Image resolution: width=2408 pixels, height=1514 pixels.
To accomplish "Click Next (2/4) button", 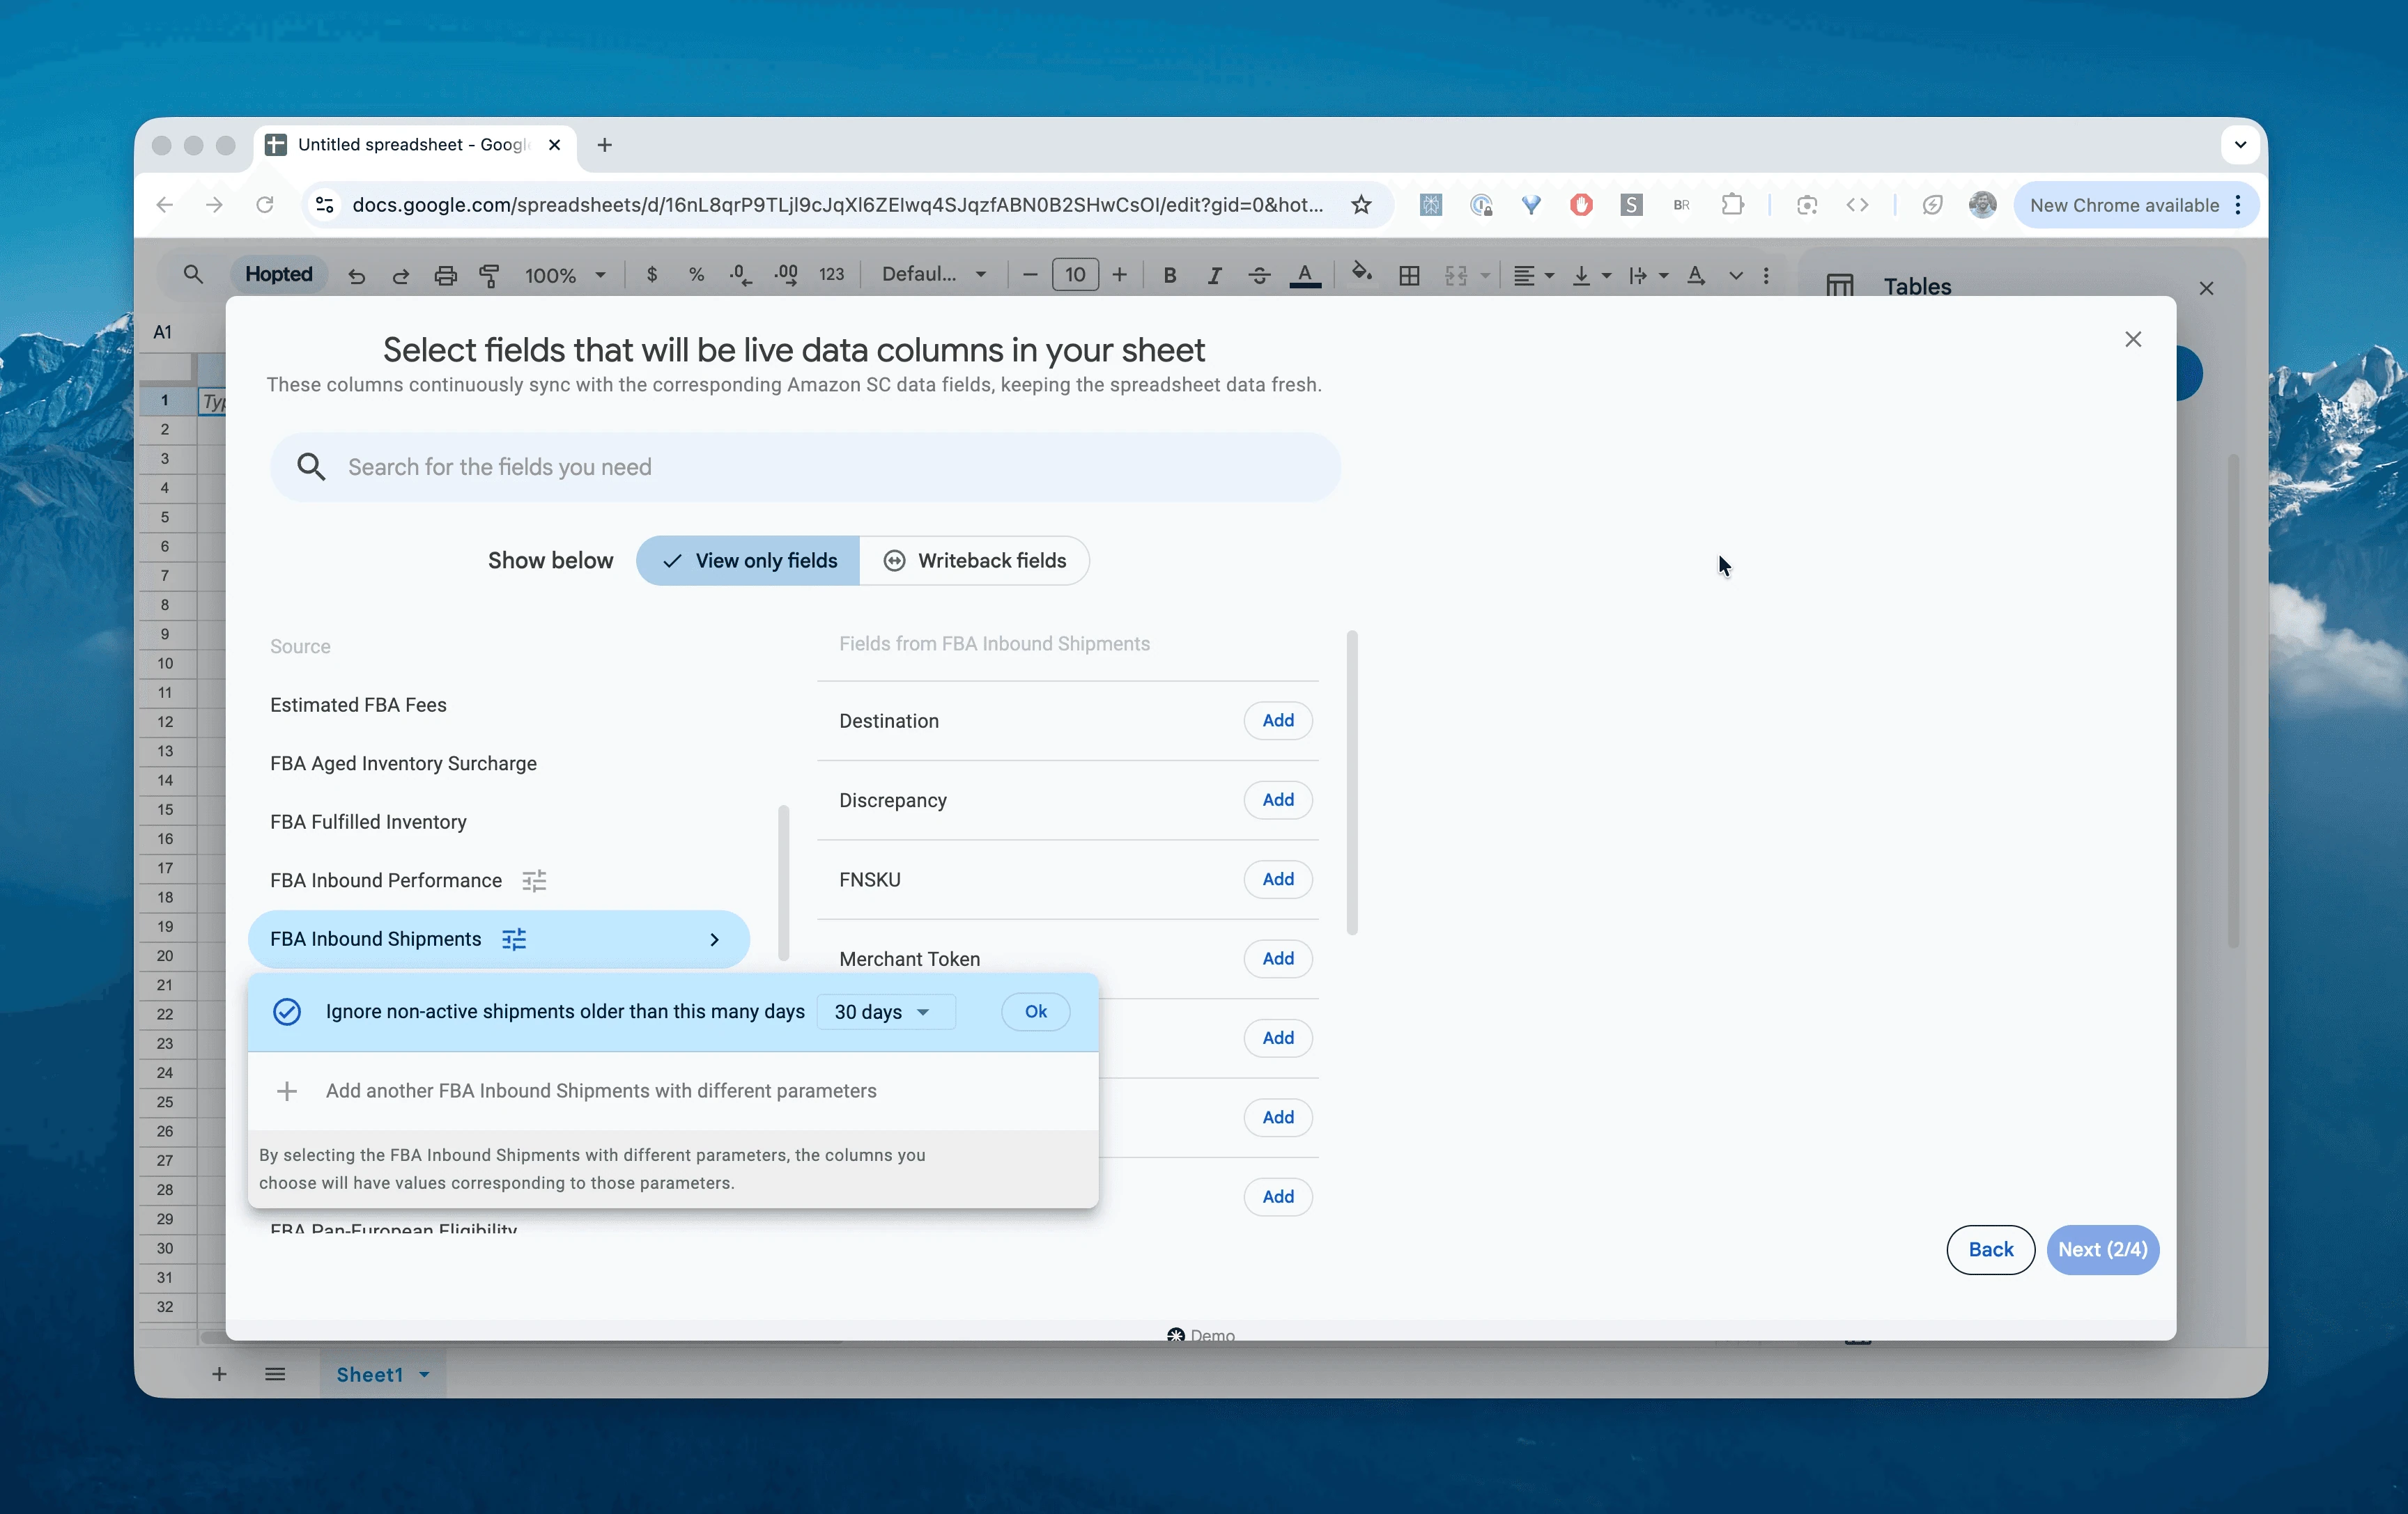I will [x=2102, y=1249].
